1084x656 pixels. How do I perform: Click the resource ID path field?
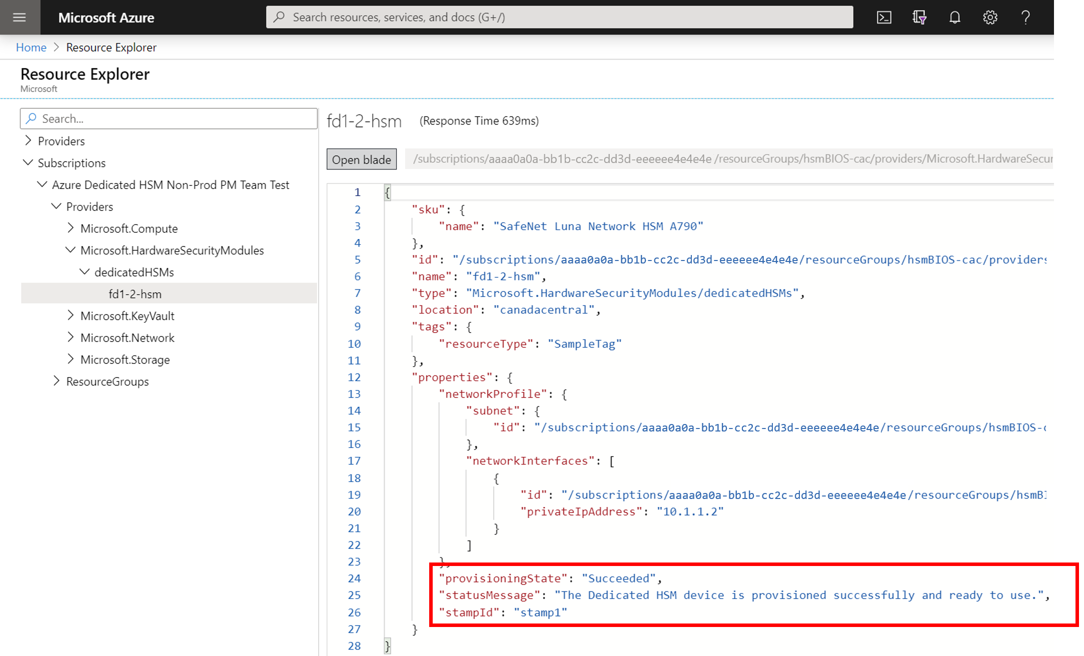click(x=730, y=159)
